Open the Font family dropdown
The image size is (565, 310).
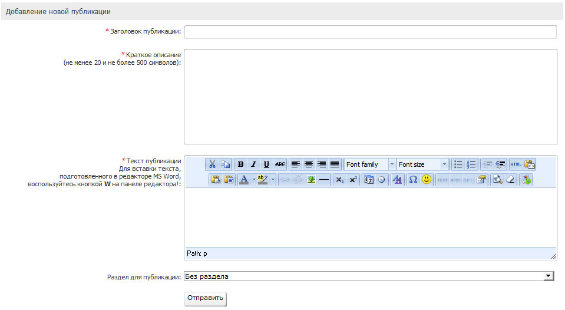point(370,164)
